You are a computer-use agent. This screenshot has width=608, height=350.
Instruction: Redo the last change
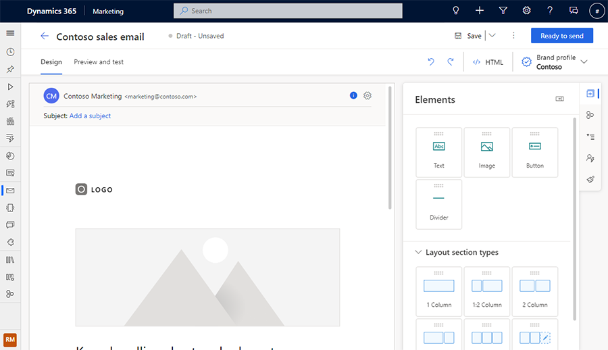[451, 61]
